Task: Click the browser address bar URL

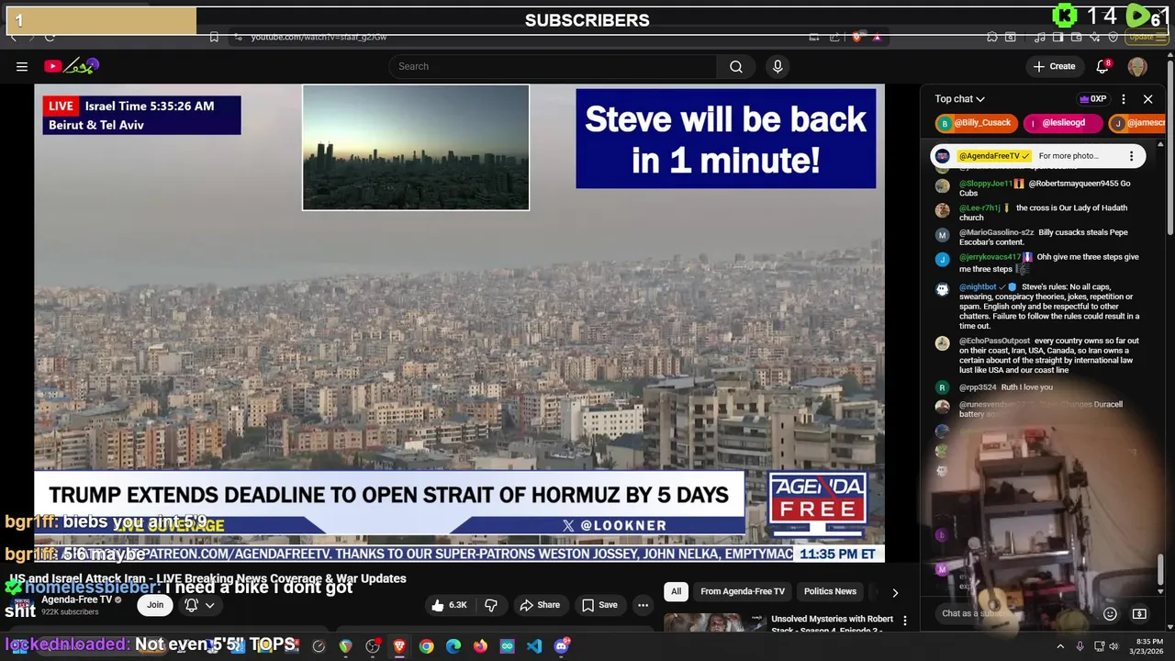Action: pyautogui.click(x=319, y=37)
